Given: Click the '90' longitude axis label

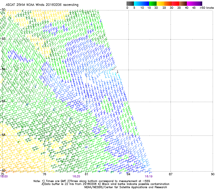Looking at the screenshot, I should 213,174.
